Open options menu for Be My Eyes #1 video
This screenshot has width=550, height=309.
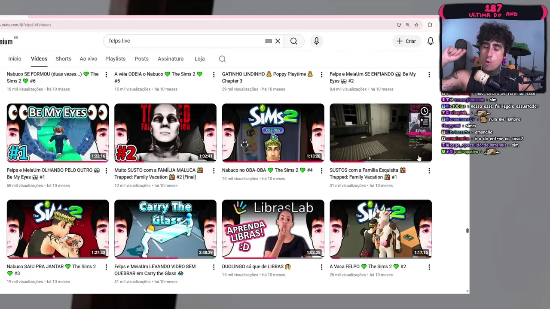pos(106,171)
